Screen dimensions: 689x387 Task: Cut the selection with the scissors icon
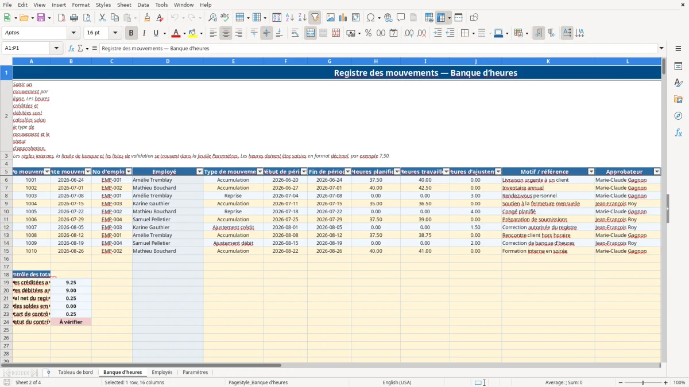pos(102,18)
